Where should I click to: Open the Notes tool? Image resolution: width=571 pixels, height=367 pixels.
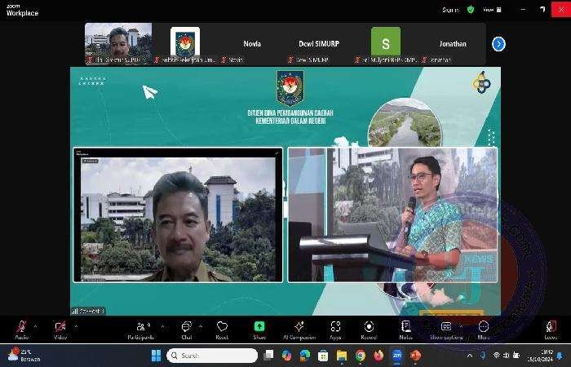point(405,328)
